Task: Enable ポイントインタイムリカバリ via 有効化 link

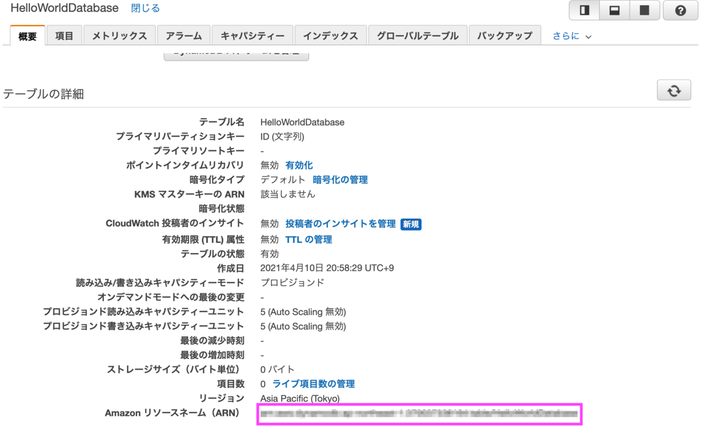Action: pos(299,165)
